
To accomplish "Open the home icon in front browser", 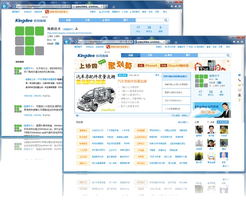I will [x=234, y=42].
